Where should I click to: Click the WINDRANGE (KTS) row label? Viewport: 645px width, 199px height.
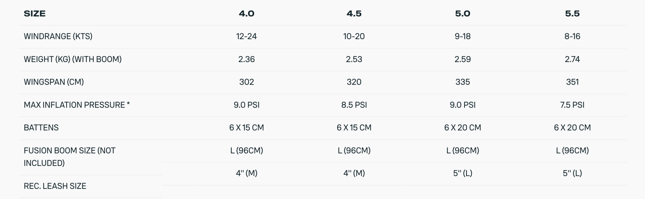coord(58,36)
